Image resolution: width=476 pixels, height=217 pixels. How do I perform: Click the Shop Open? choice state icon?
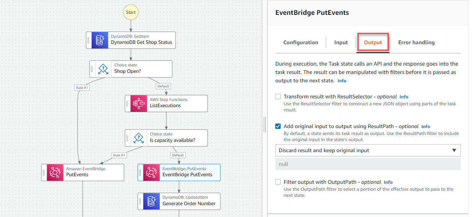point(103,69)
